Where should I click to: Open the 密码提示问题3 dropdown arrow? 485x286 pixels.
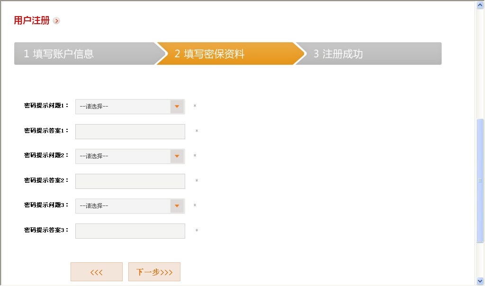tap(177, 206)
